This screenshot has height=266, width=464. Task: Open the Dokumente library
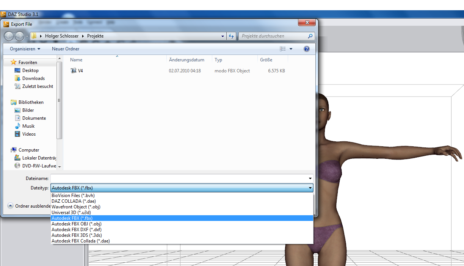tap(34, 118)
